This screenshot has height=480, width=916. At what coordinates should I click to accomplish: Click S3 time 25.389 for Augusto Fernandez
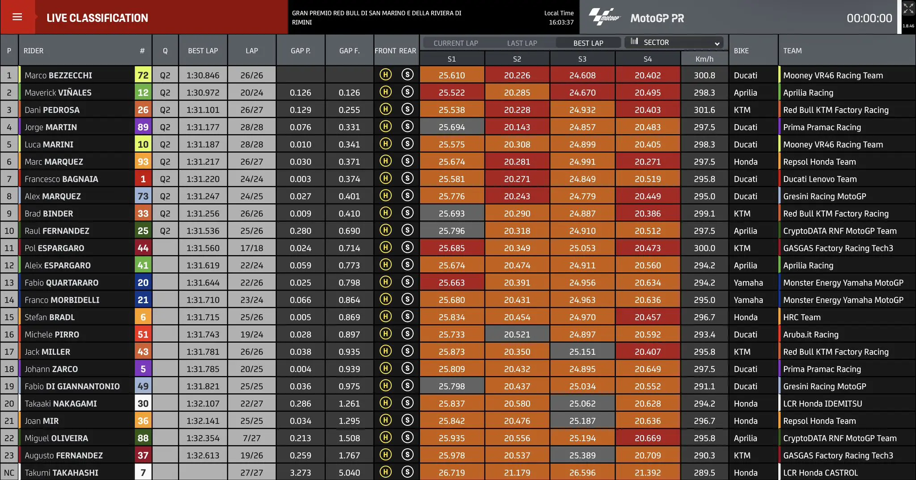point(582,455)
